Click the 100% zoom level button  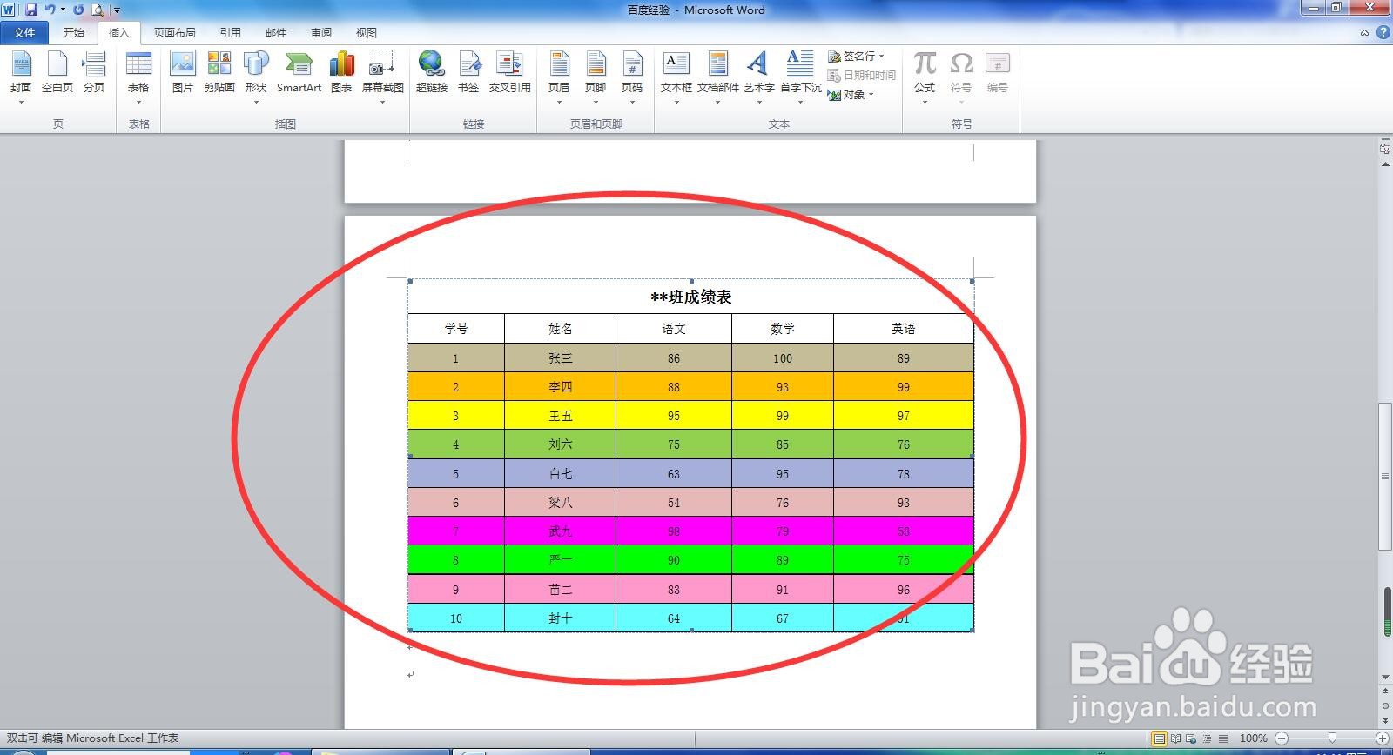click(x=1253, y=738)
